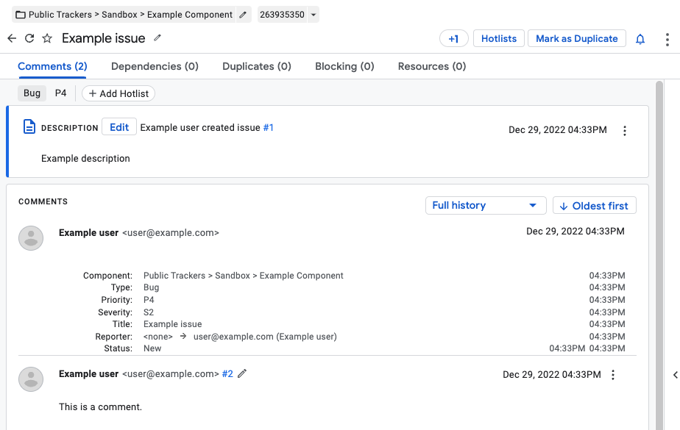This screenshot has height=430, width=680.
Task: Click the Add Hotlist button
Action: tap(118, 93)
